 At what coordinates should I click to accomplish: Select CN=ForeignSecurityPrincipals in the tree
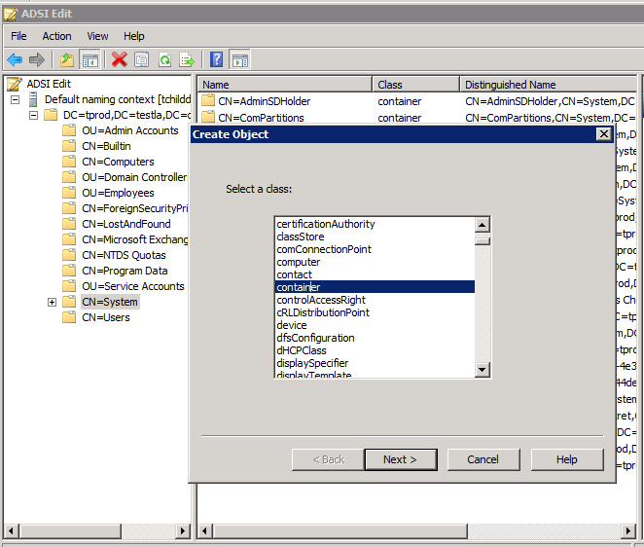click(x=134, y=208)
